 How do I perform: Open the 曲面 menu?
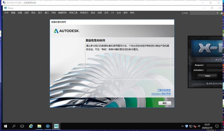(x=100, y=13)
